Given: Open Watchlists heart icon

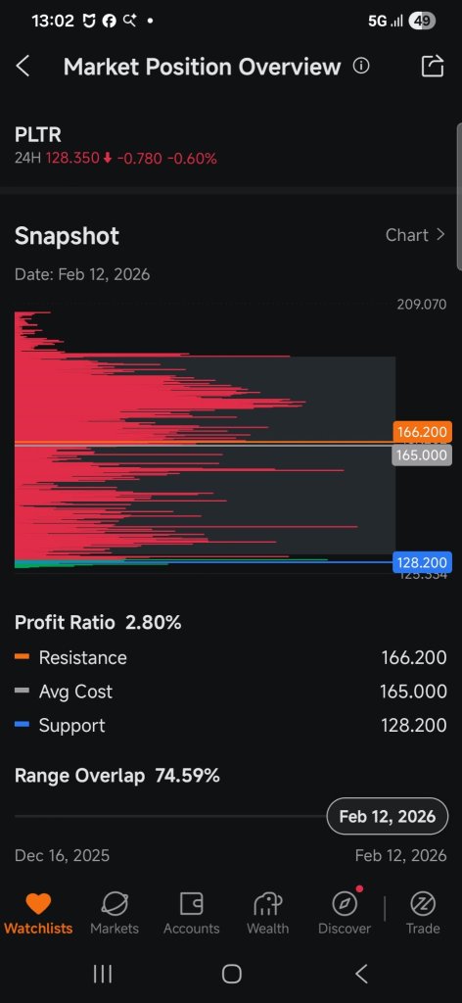Looking at the screenshot, I should 38,904.
